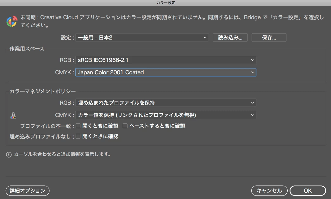Viewport: 331px width, 199px height.
Task: Click the 作業用スペース section label
Action: pyautogui.click(x=27, y=49)
